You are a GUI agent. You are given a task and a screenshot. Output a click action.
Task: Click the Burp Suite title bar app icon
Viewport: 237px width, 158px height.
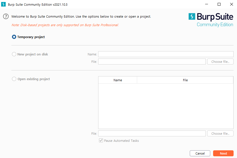3,4
